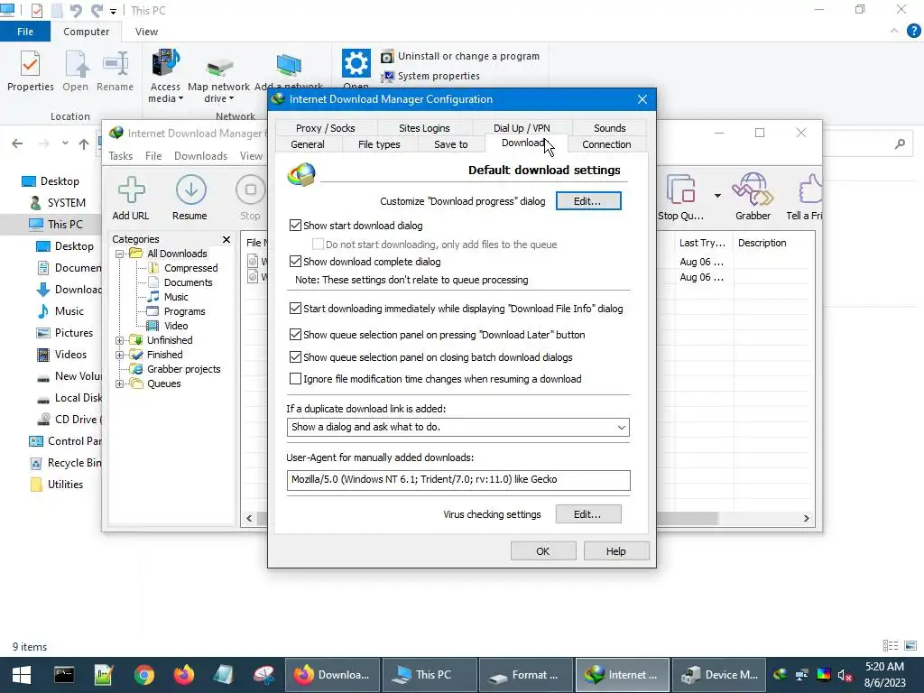Edit the Download progress dialog customization

(588, 201)
